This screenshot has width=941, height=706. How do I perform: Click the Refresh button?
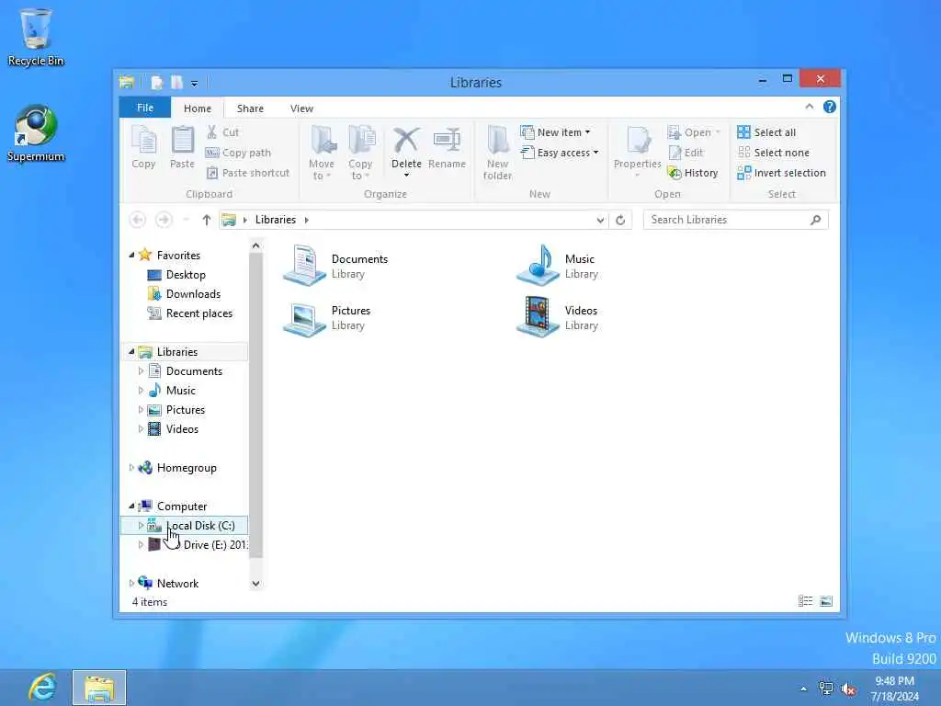click(620, 220)
